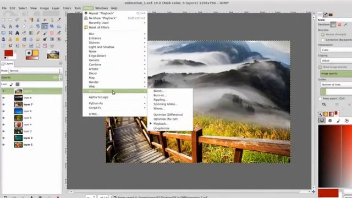Hide layer 5 with its eye icon
Screen dimensions: 352x198
(3, 118)
